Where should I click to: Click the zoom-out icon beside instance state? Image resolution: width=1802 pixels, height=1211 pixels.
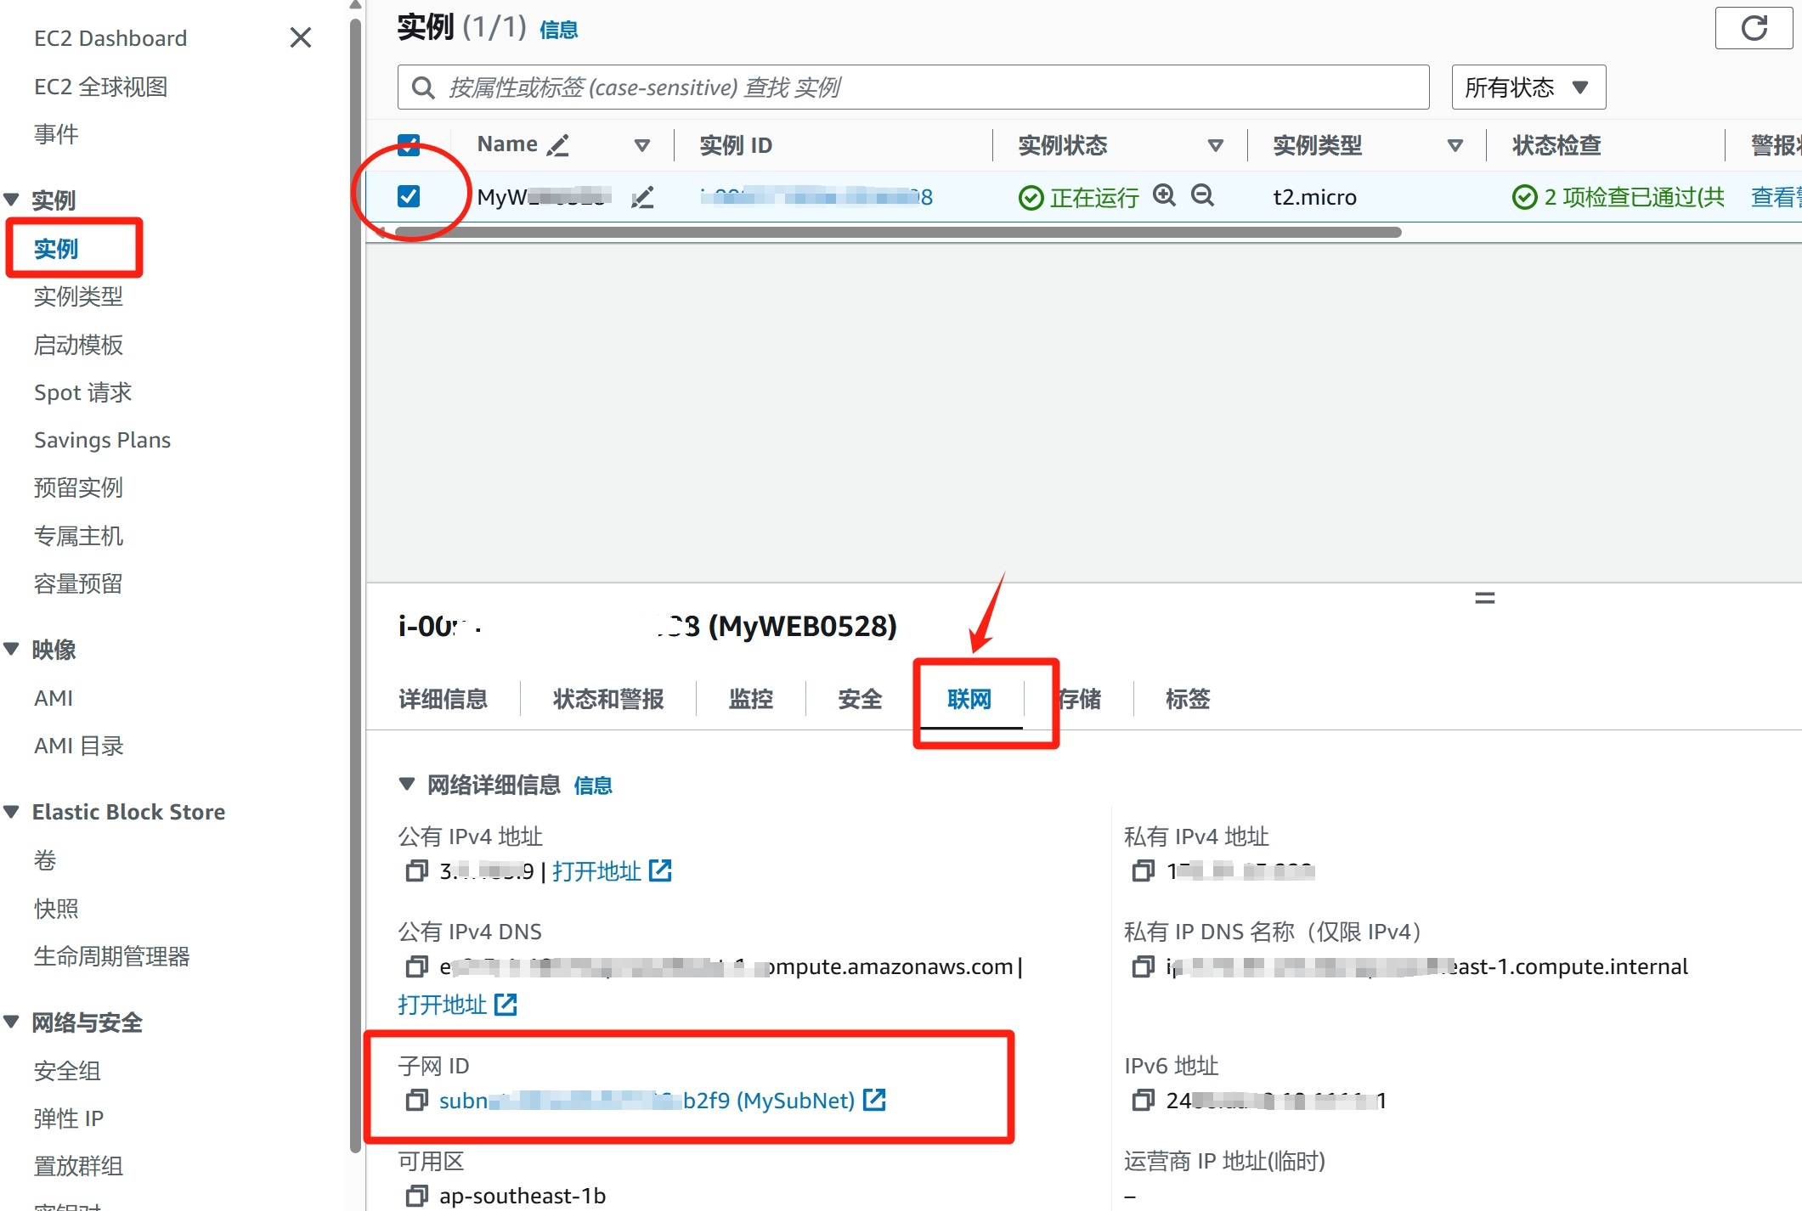point(1202,196)
